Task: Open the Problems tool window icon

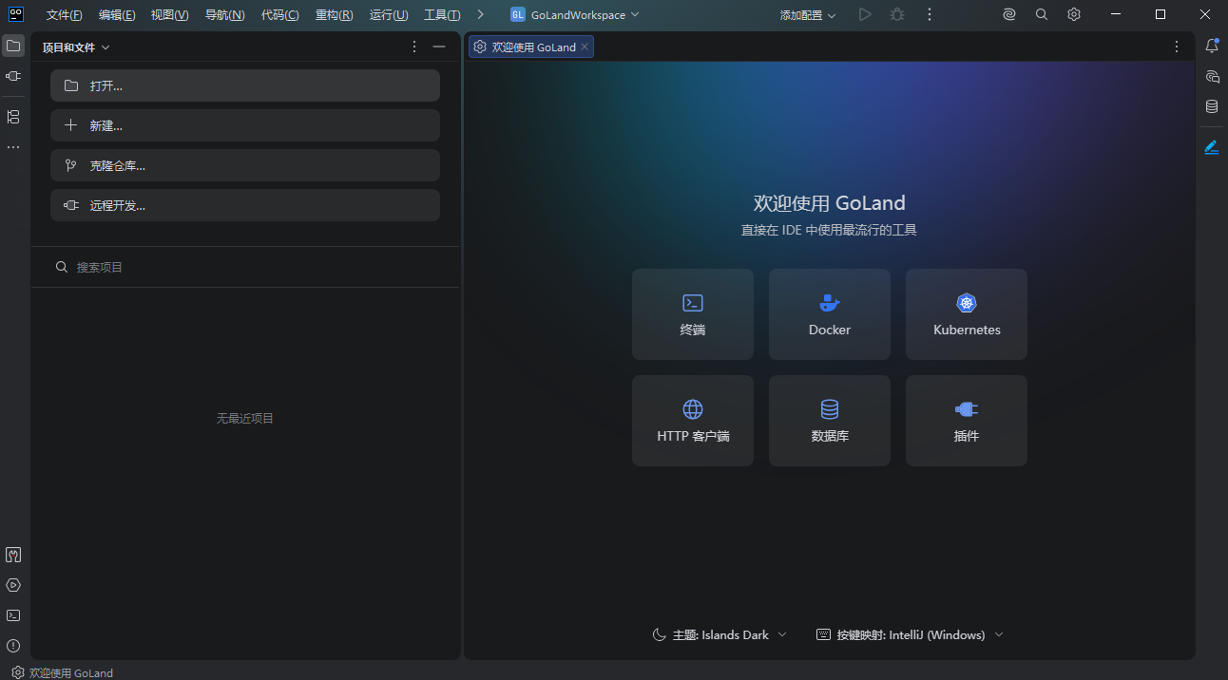Action: coord(13,646)
